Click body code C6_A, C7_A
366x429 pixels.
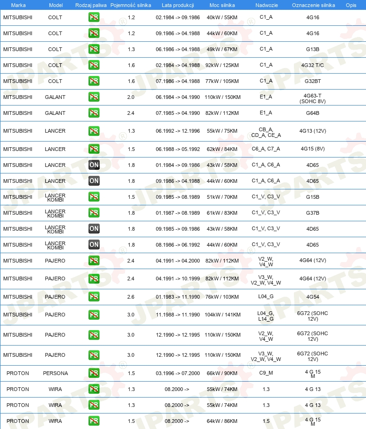(266, 149)
